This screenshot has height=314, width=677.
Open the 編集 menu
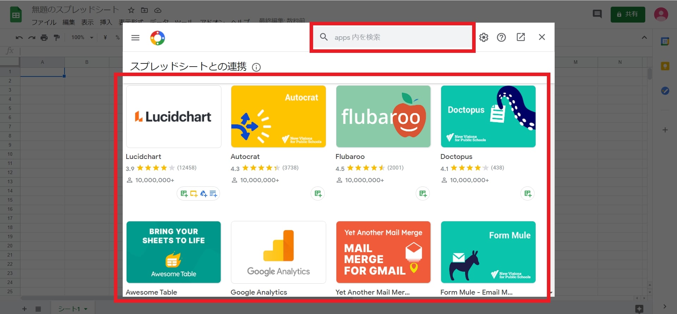click(69, 22)
